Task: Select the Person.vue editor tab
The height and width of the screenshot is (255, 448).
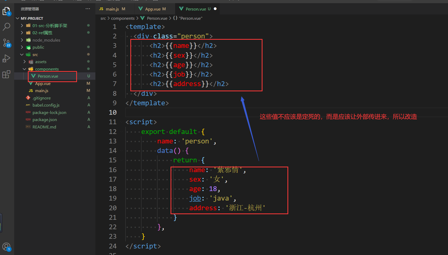Action: pos(198,9)
